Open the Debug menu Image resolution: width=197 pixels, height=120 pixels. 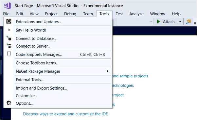coord(70,14)
